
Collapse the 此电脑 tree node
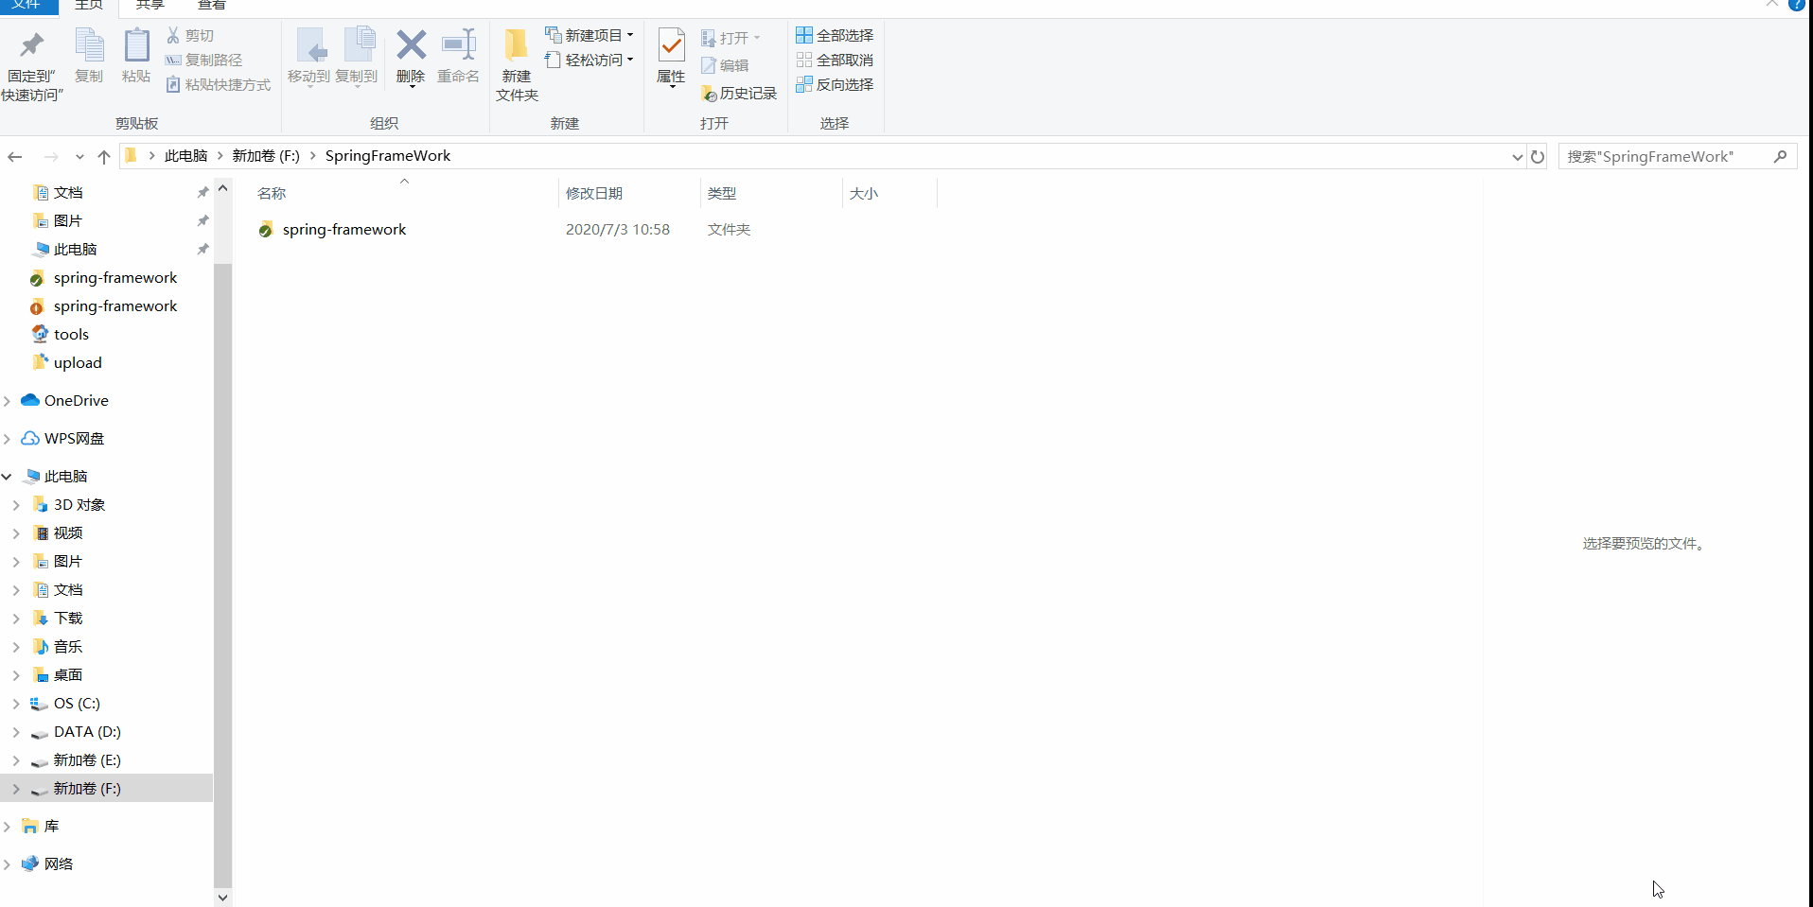click(x=8, y=477)
